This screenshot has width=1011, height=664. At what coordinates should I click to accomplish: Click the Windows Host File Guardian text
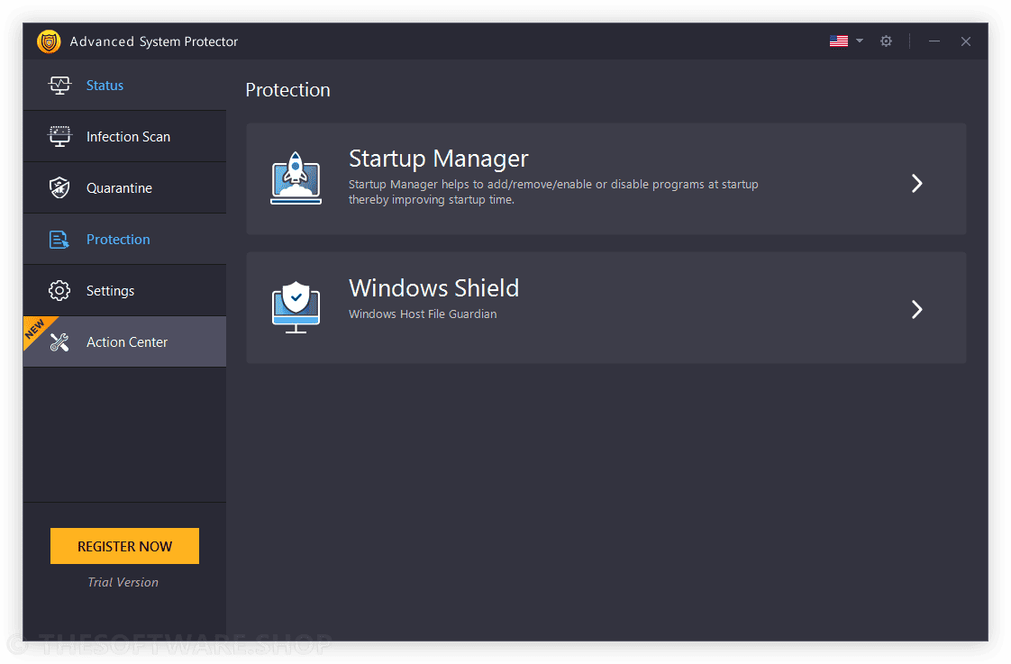pos(423,314)
